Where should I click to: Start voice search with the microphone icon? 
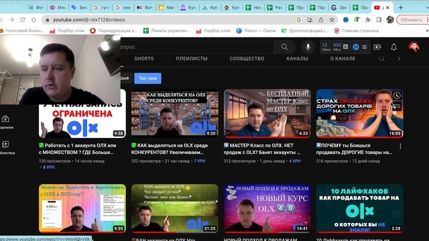point(308,47)
